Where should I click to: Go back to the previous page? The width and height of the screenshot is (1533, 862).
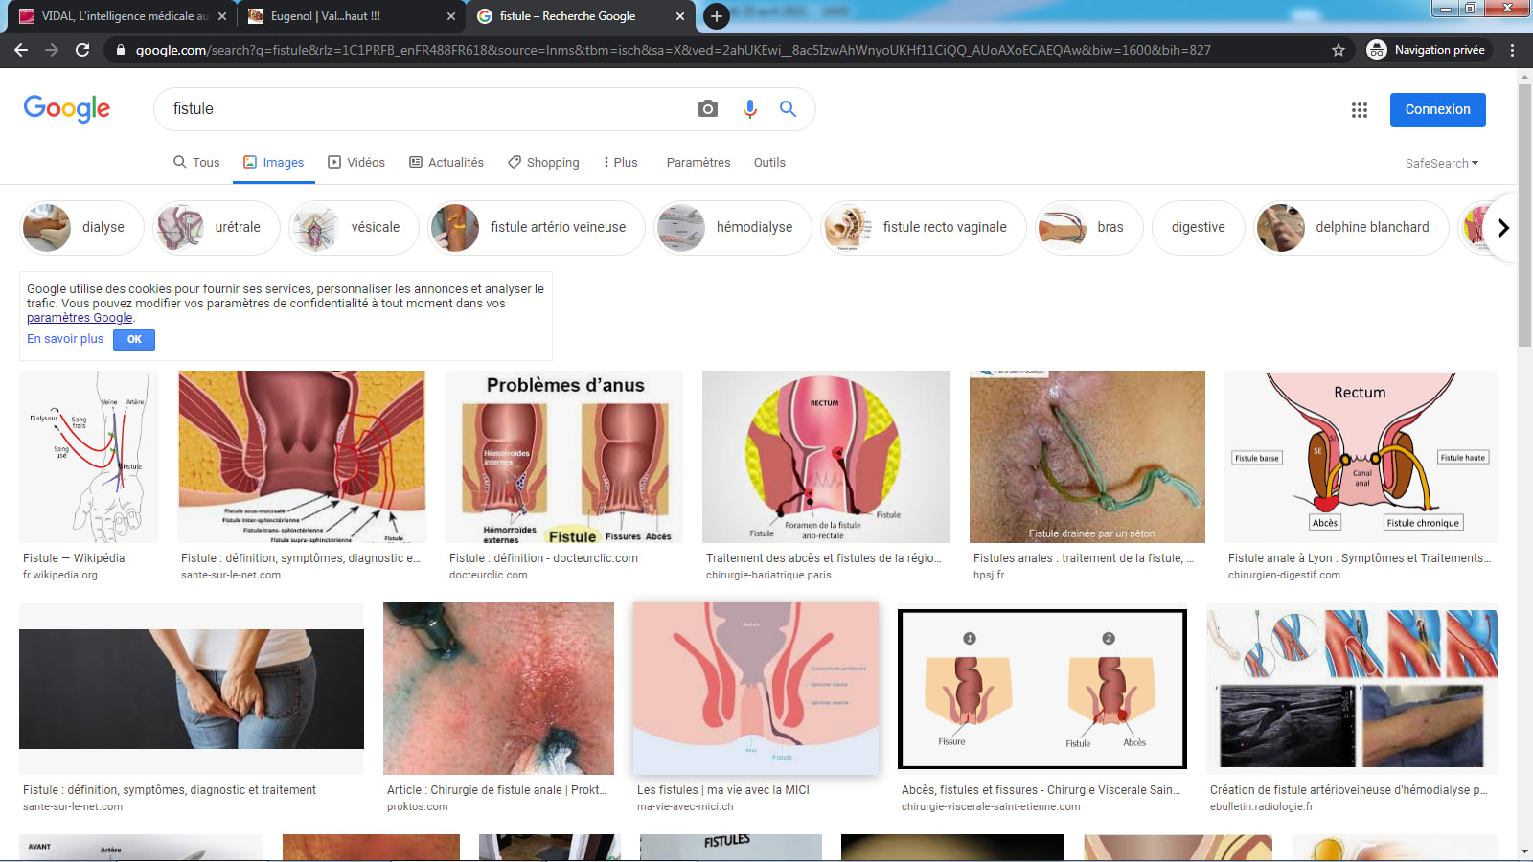click(x=21, y=50)
